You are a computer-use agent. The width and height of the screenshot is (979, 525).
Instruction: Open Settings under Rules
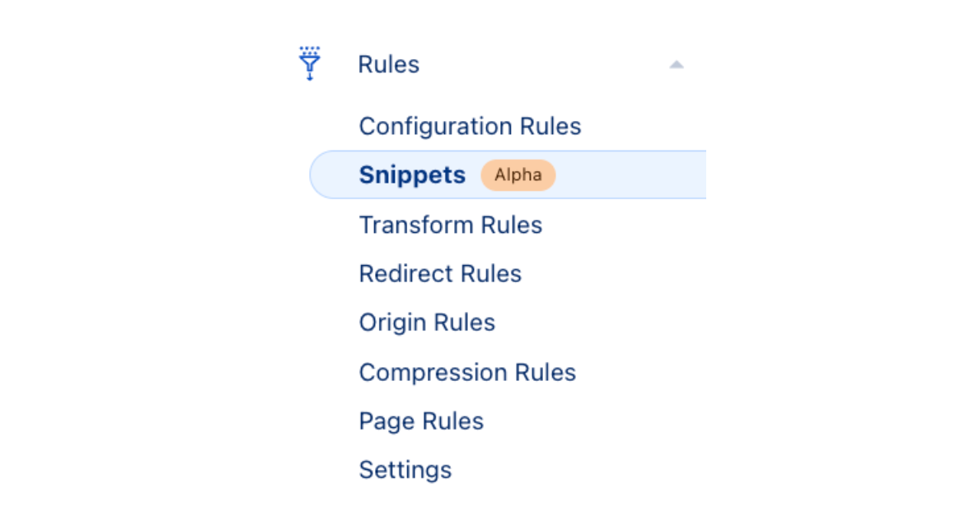tap(405, 470)
